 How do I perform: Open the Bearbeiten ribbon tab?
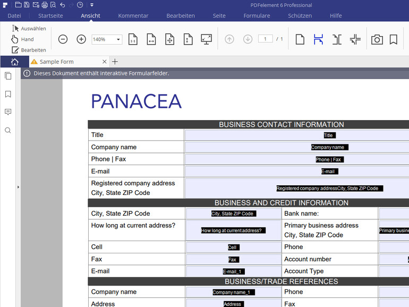(181, 15)
